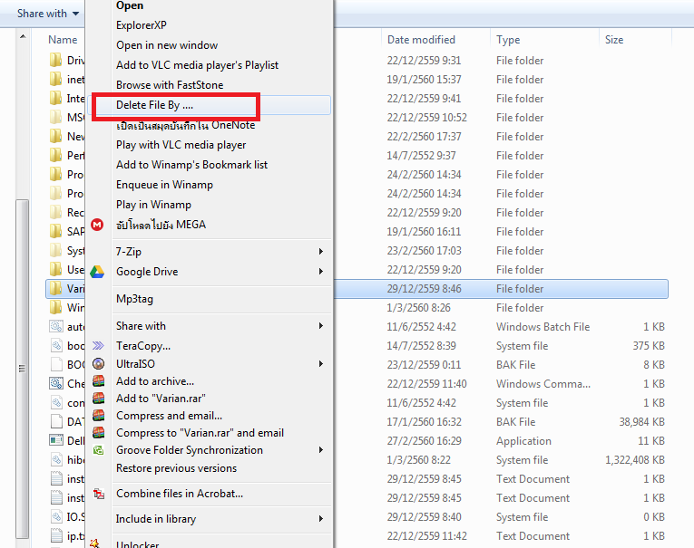694x548 pixels.
Task: Expand the Share with submenu in context menu
Action: coord(321,326)
